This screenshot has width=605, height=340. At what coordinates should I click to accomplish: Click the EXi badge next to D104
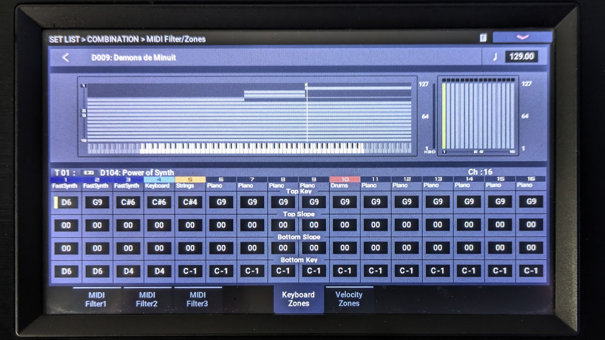pyautogui.click(x=89, y=173)
